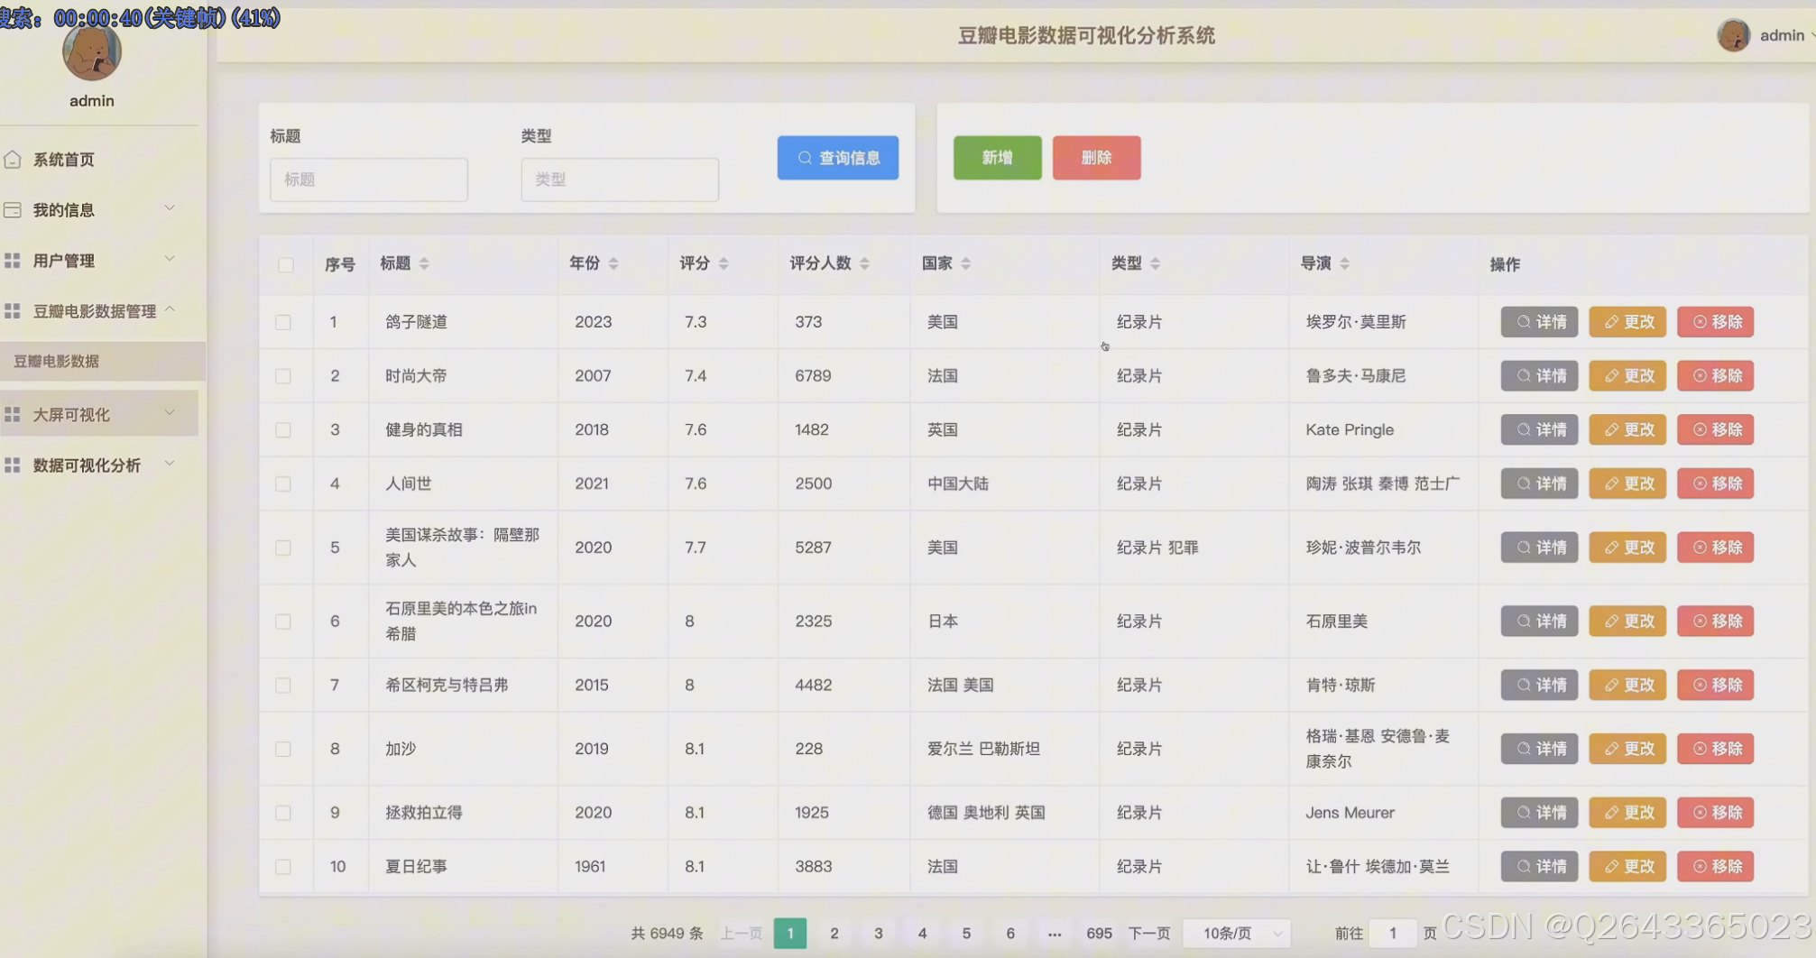Screen dimensions: 1816x958
Task: Select all rows with the header checkbox
Action: coord(286,264)
